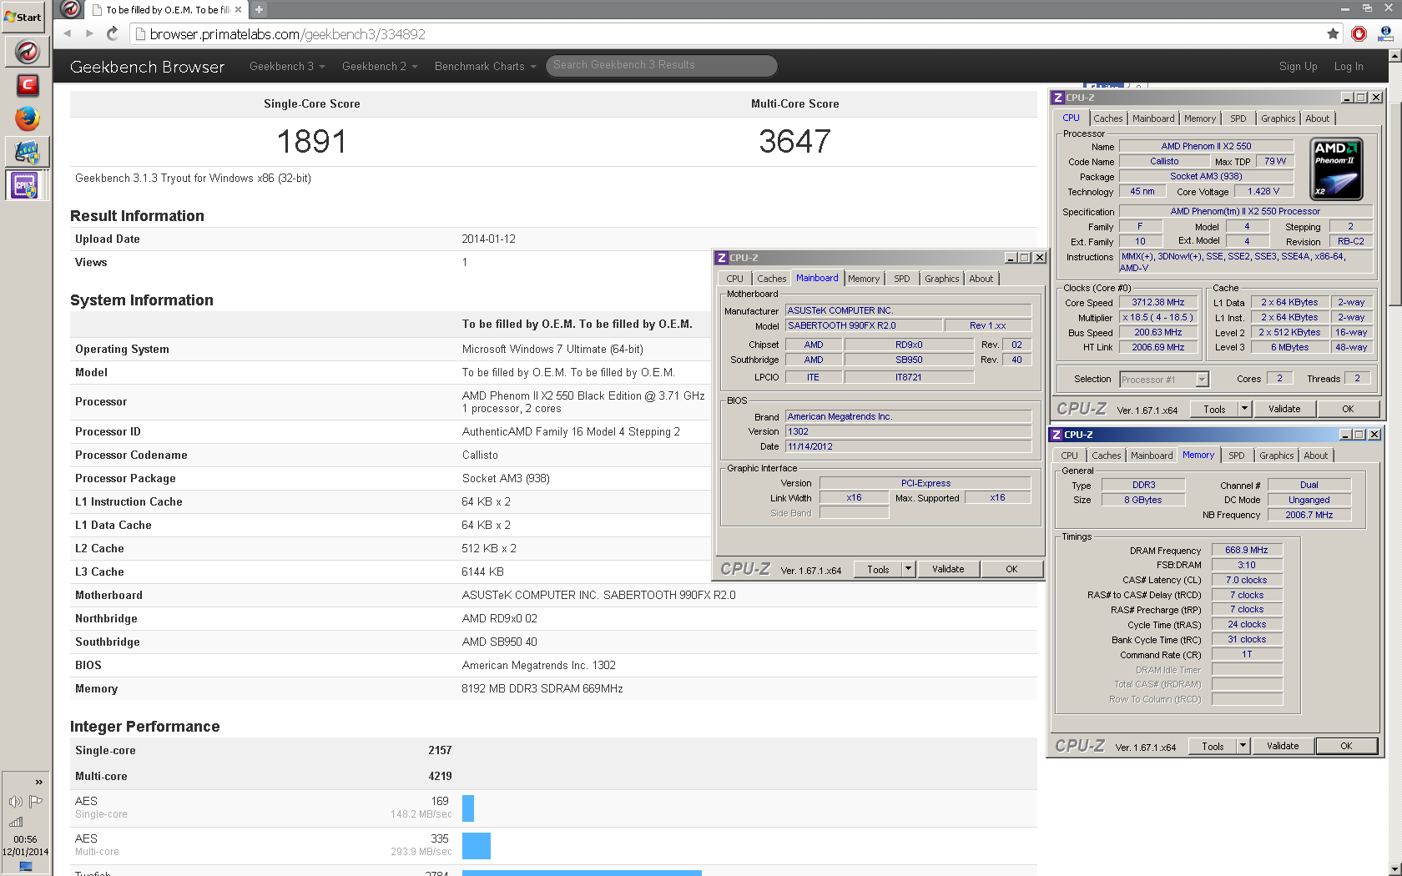Click the Sign Up link
Screen dimensions: 1402x876
pos(1298,66)
